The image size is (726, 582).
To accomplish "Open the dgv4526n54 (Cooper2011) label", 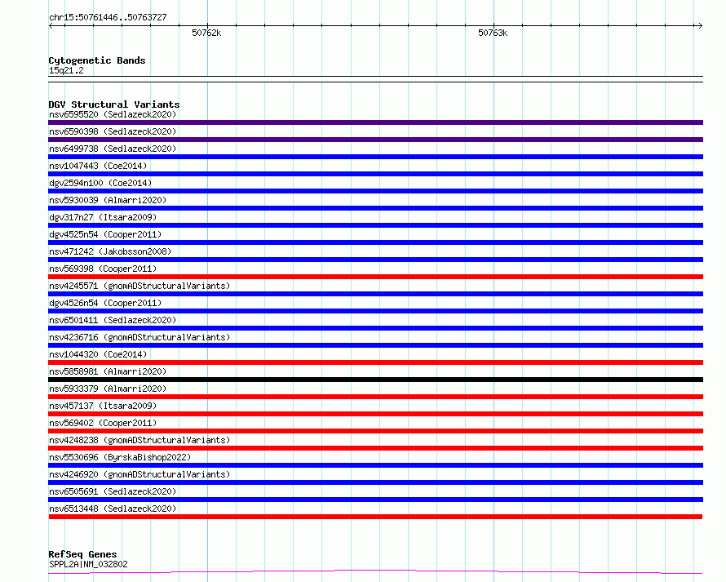I will click(x=105, y=303).
